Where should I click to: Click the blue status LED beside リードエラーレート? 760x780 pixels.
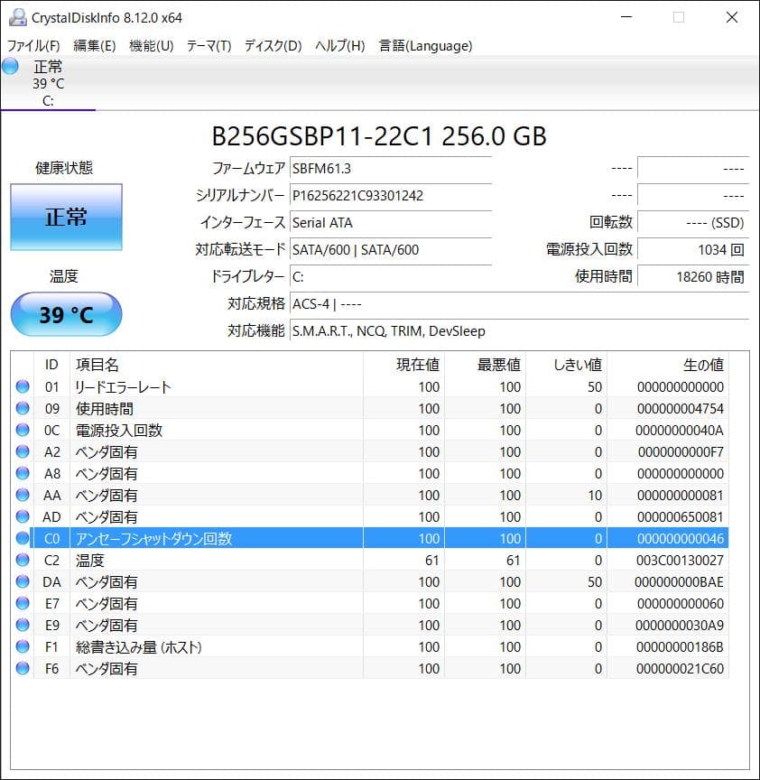pyautogui.click(x=22, y=386)
